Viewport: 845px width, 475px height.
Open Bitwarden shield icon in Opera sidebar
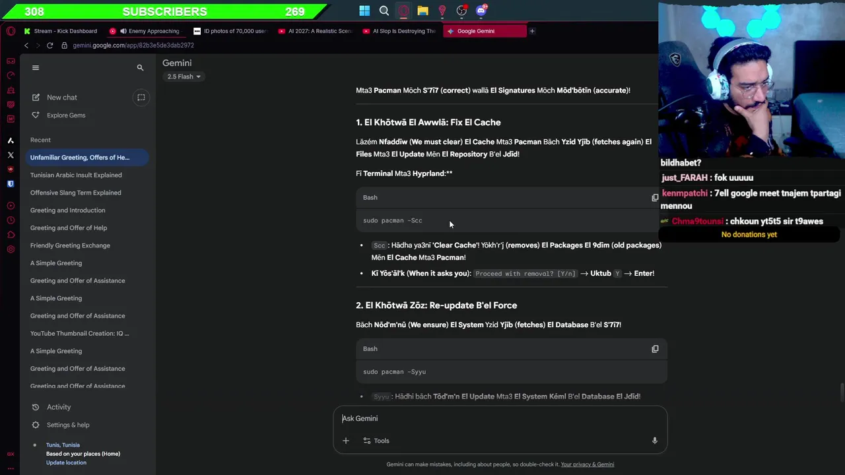click(11, 184)
